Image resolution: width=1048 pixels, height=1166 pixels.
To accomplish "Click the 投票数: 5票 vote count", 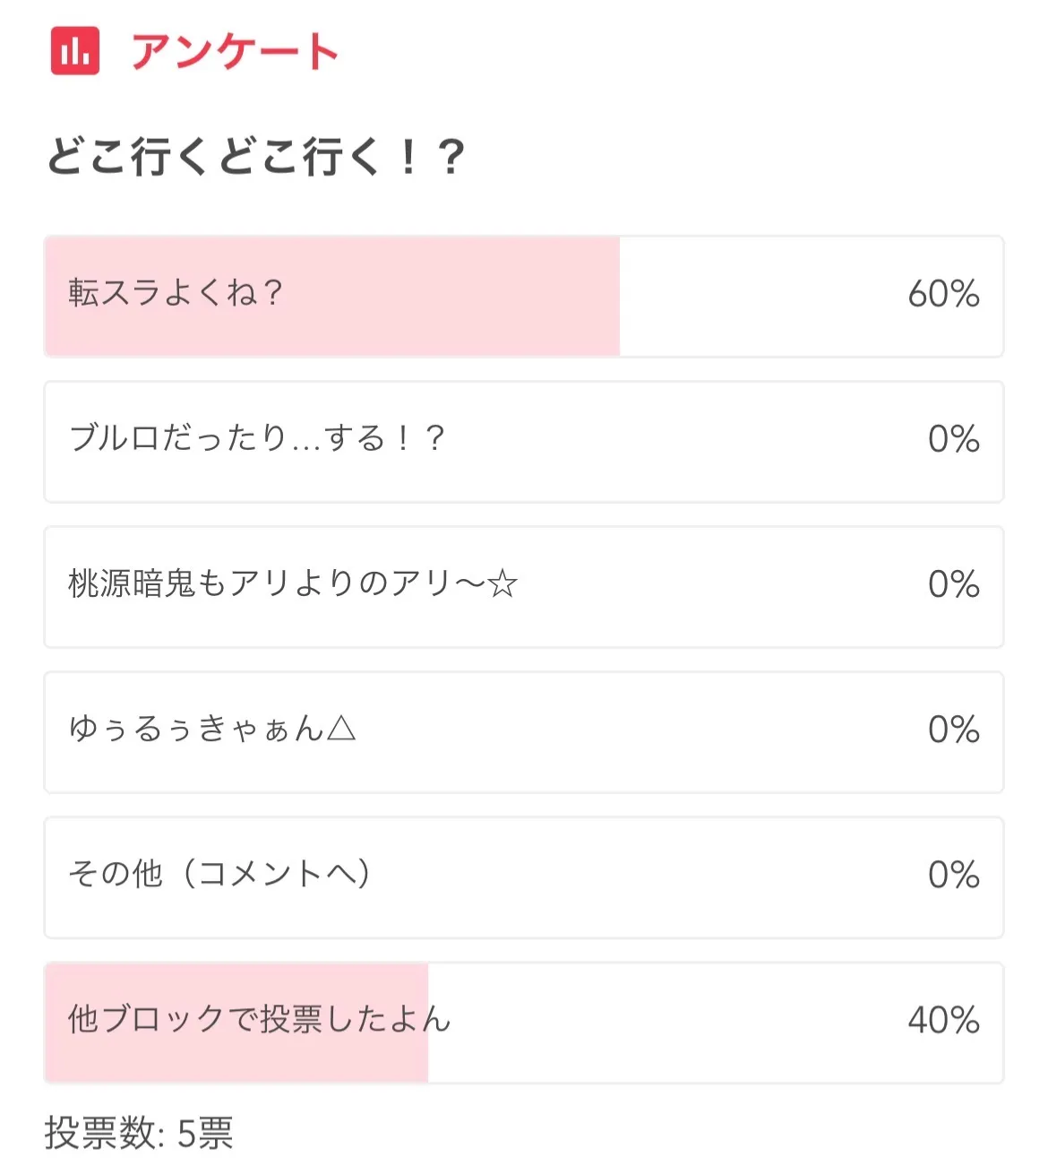I will click(x=139, y=1133).
